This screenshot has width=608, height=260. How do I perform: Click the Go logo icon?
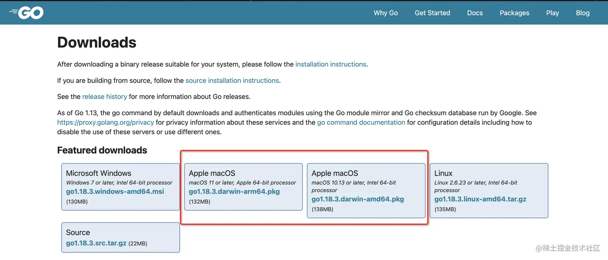pos(27,13)
